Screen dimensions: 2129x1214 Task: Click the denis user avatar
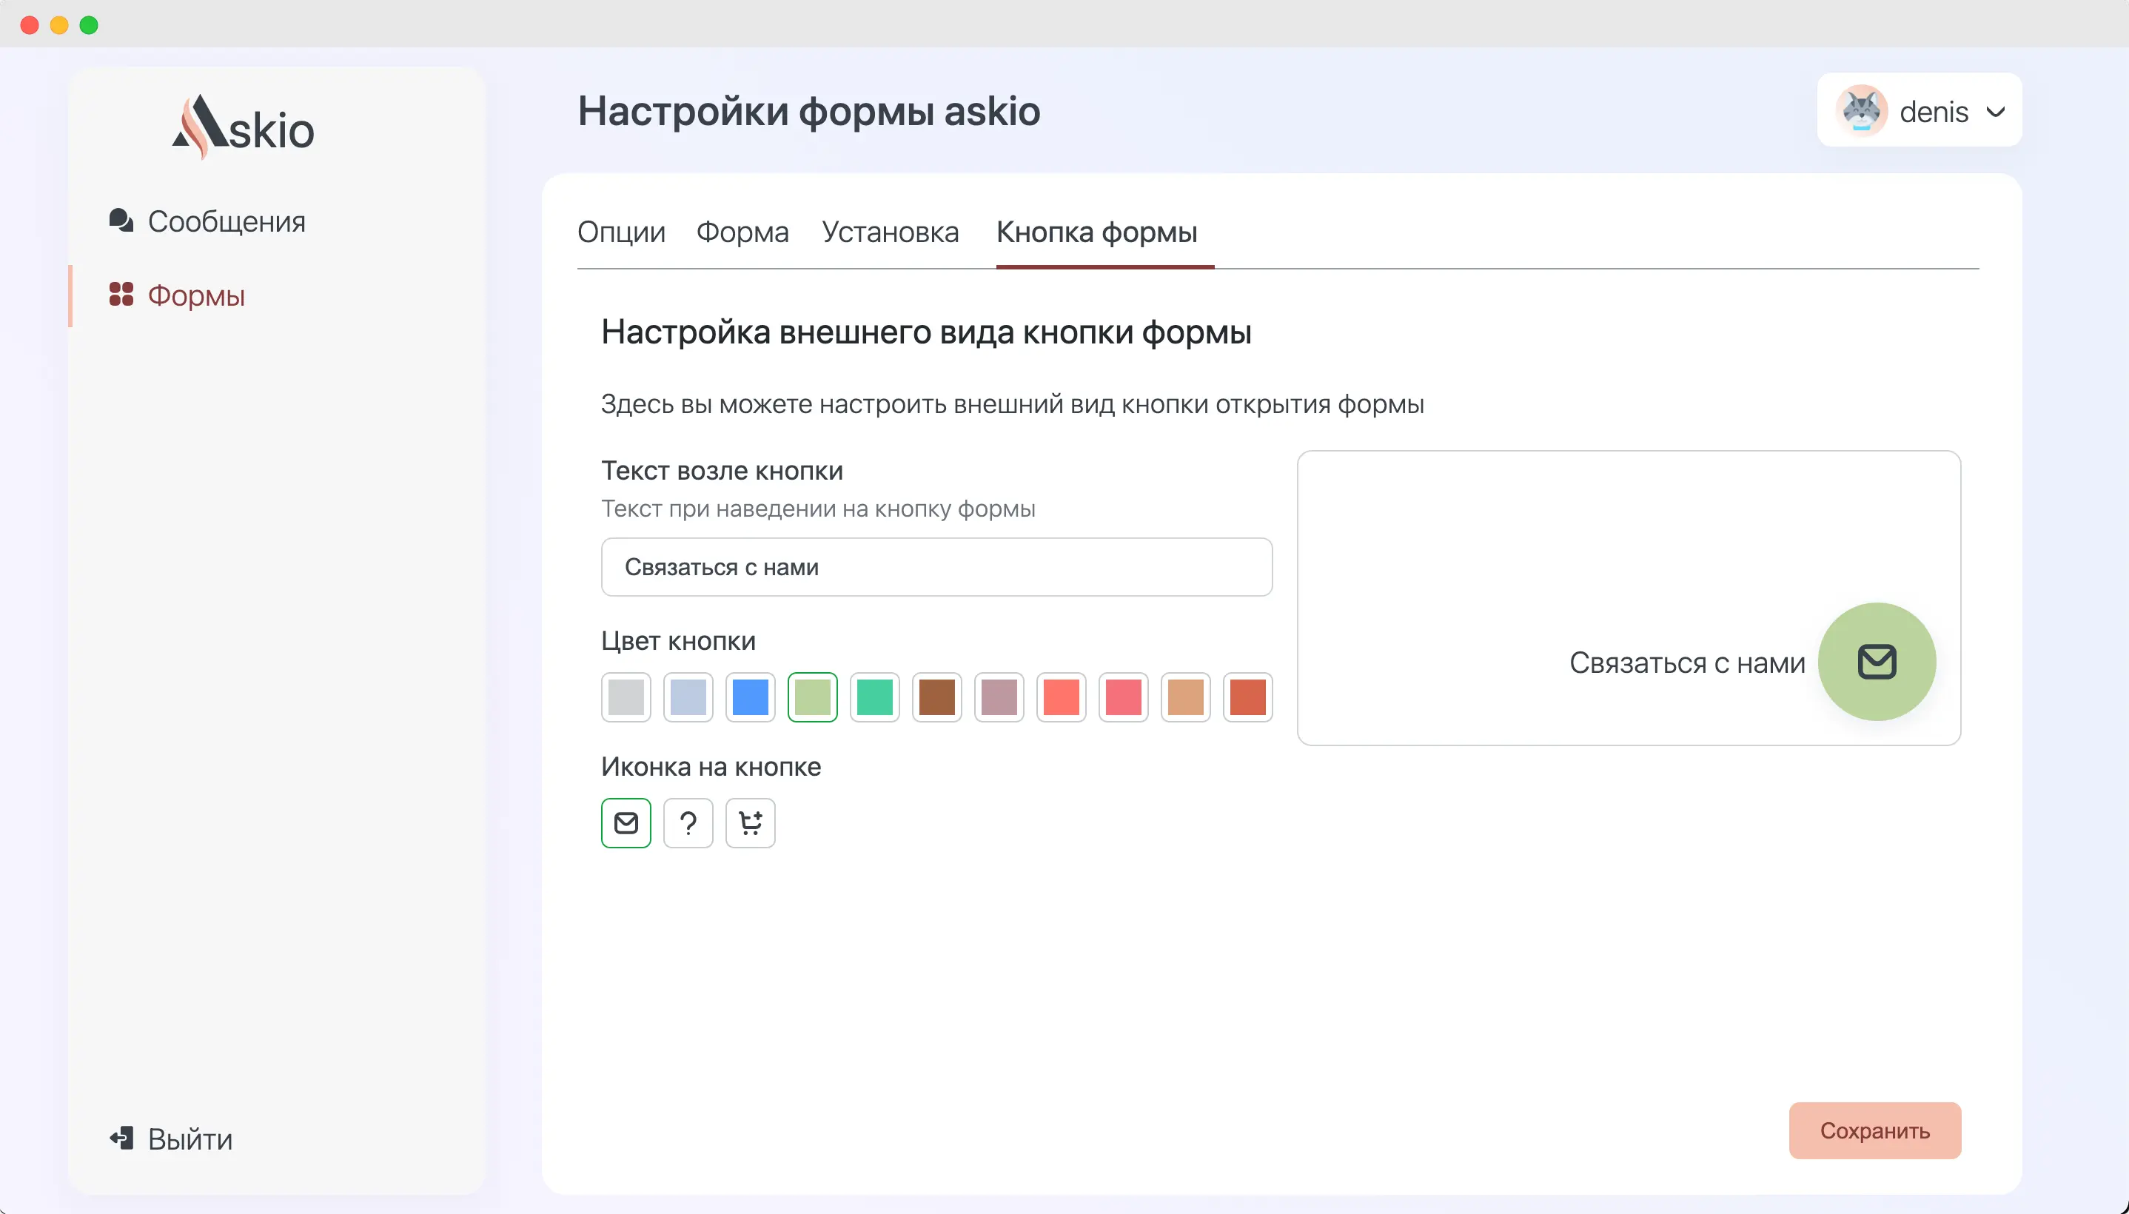[1863, 110]
